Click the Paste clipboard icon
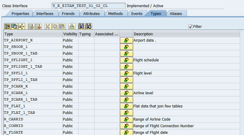The height and width of the screenshot is (135, 244). coord(62,26)
